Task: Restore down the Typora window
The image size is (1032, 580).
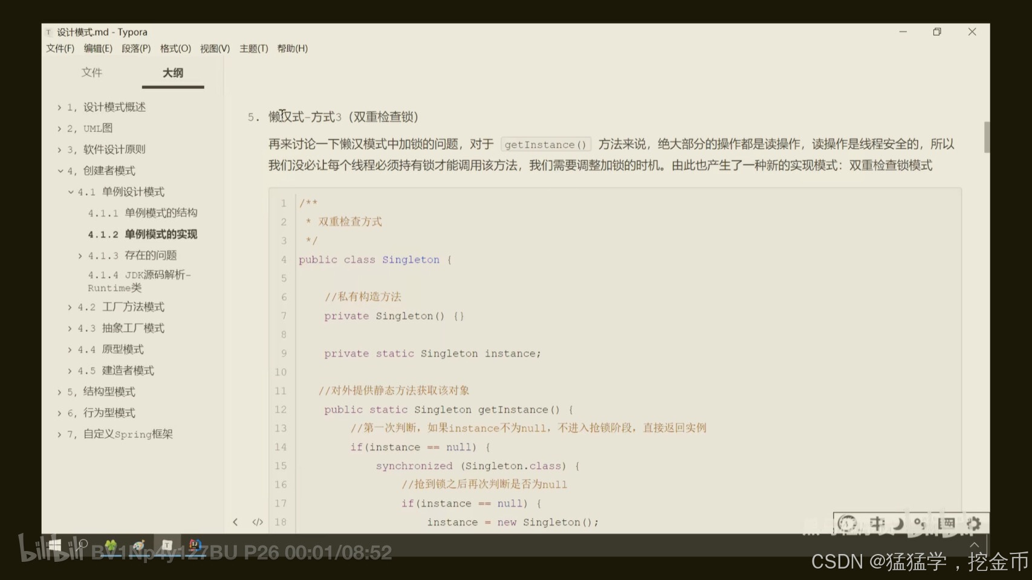Action: pos(937,32)
